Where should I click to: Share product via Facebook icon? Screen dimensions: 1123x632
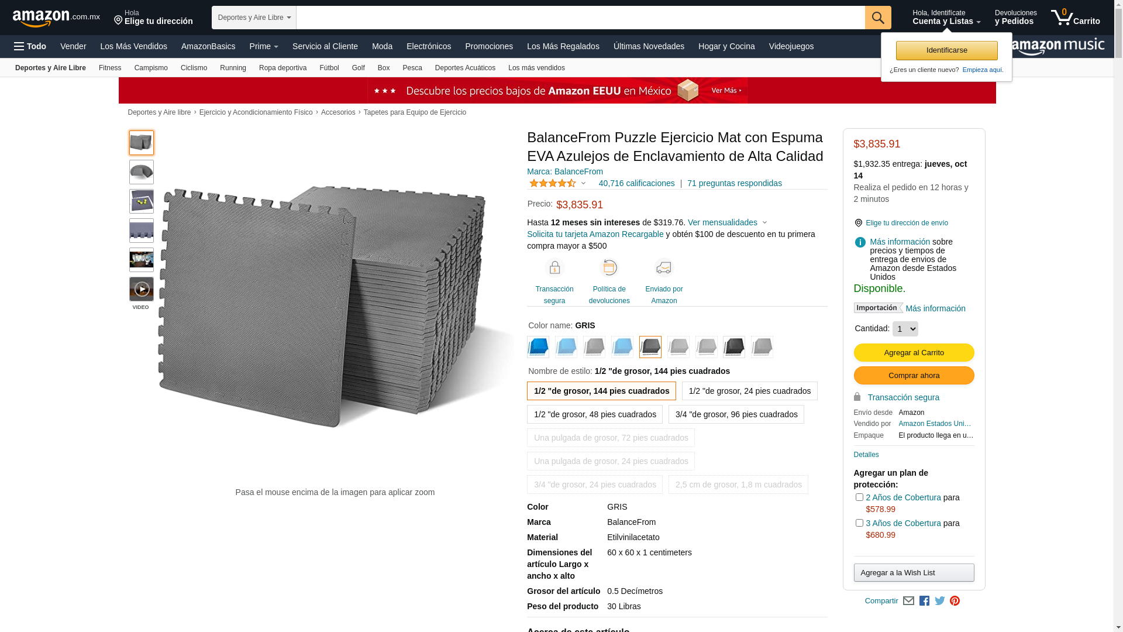pos(924,601)
